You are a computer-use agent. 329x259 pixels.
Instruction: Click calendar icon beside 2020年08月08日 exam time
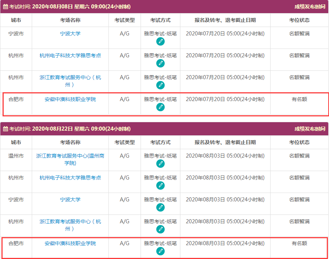click(5, 7)
